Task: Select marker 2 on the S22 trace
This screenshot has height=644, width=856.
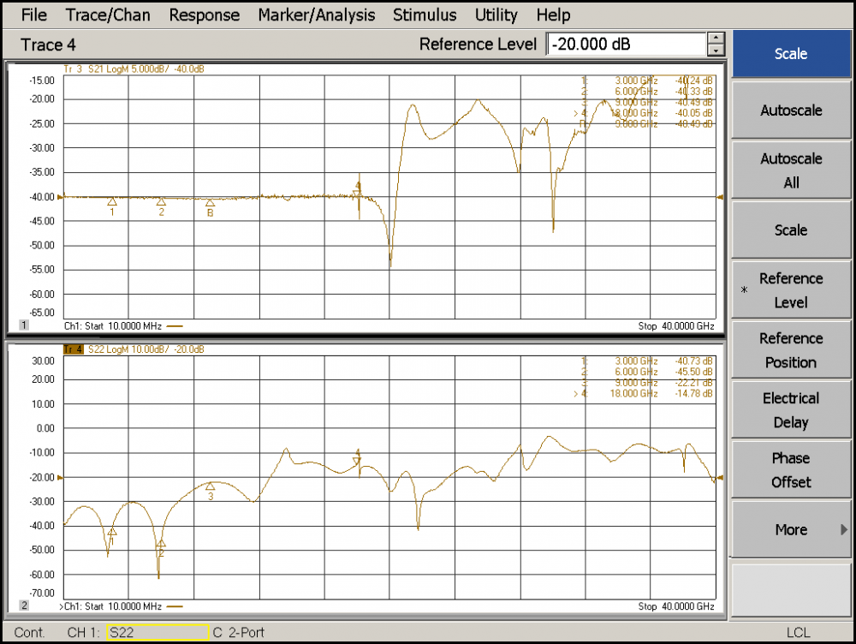Action: pyautogui.click(x=161, y=544)
